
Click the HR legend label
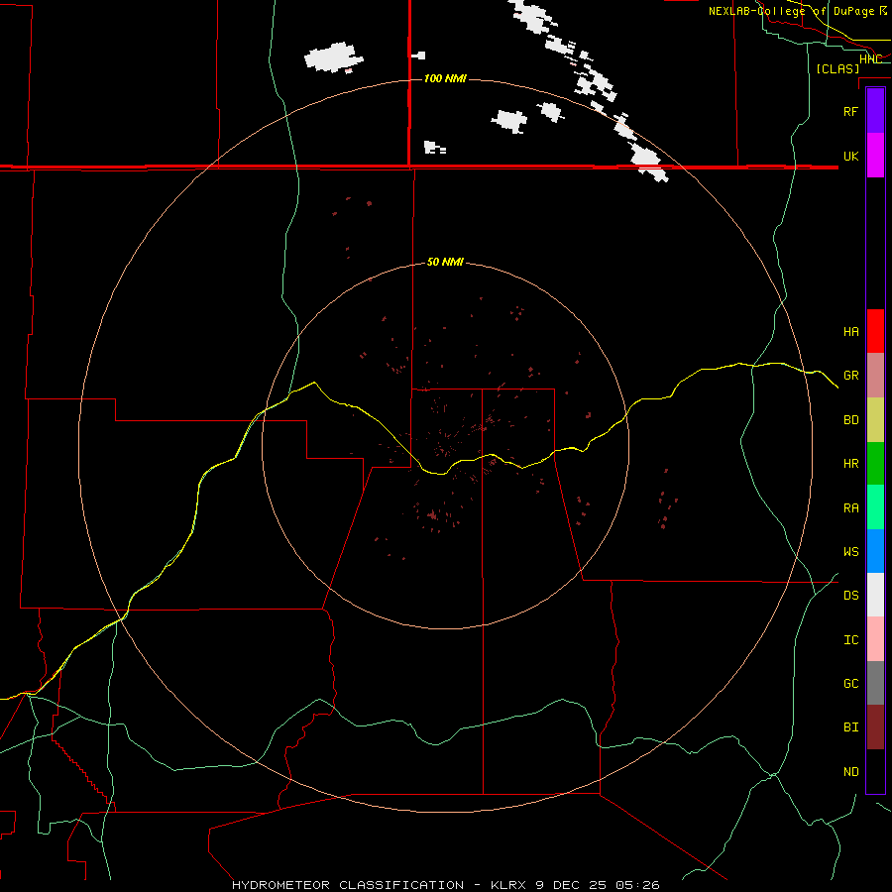tap(850, 464)
